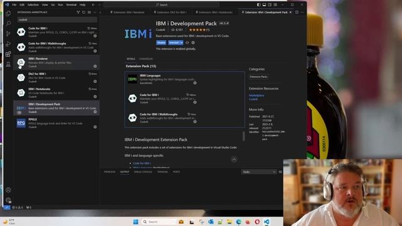This screenshot has height=226, width=402.
Task: Click the Disable button
Action: 161,43
